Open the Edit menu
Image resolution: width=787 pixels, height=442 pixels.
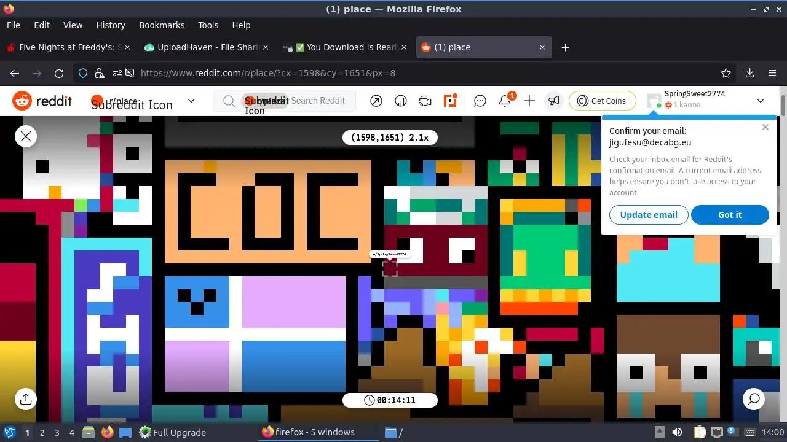point(42,25)
